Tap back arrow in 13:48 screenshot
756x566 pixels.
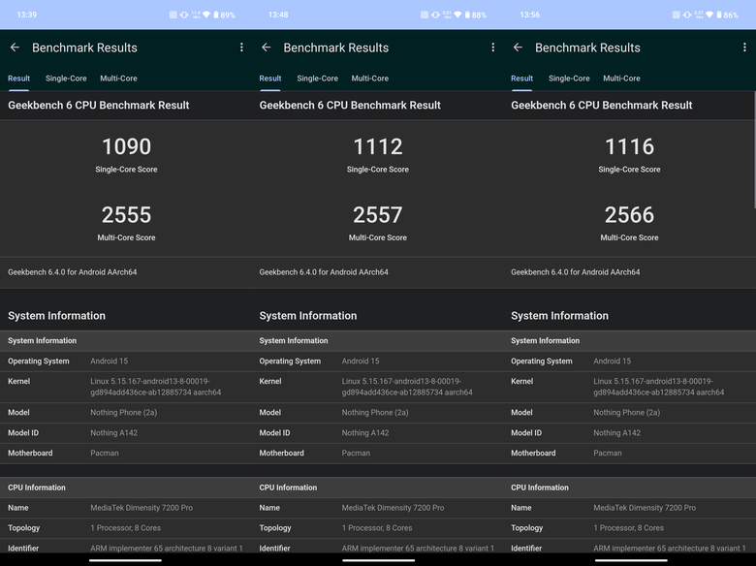pos(267,47)
